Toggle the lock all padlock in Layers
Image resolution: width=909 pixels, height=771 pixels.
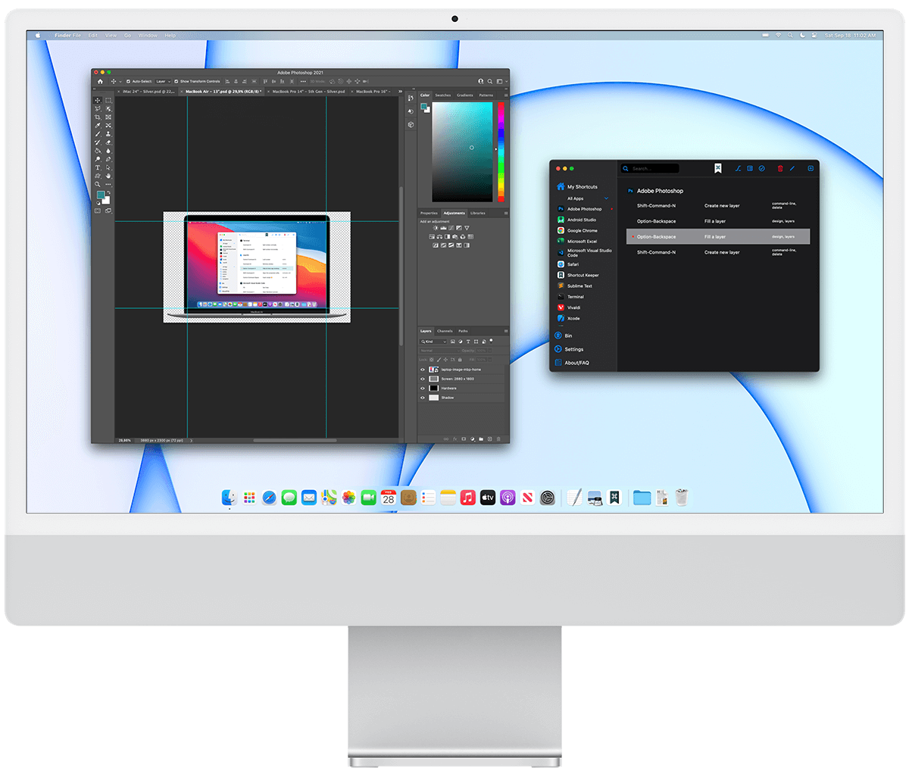pyautogui.click(x=460, y=360)
